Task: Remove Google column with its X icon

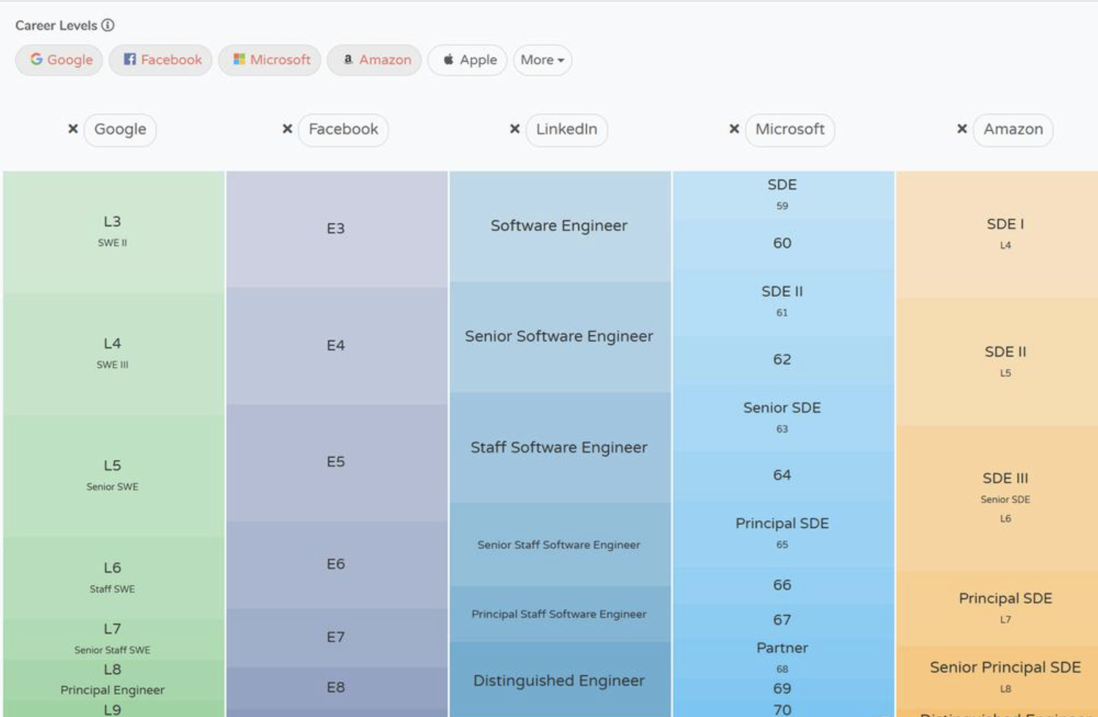Action: click(73, 129)
